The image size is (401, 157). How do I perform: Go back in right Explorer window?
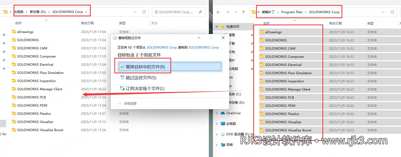218,12
